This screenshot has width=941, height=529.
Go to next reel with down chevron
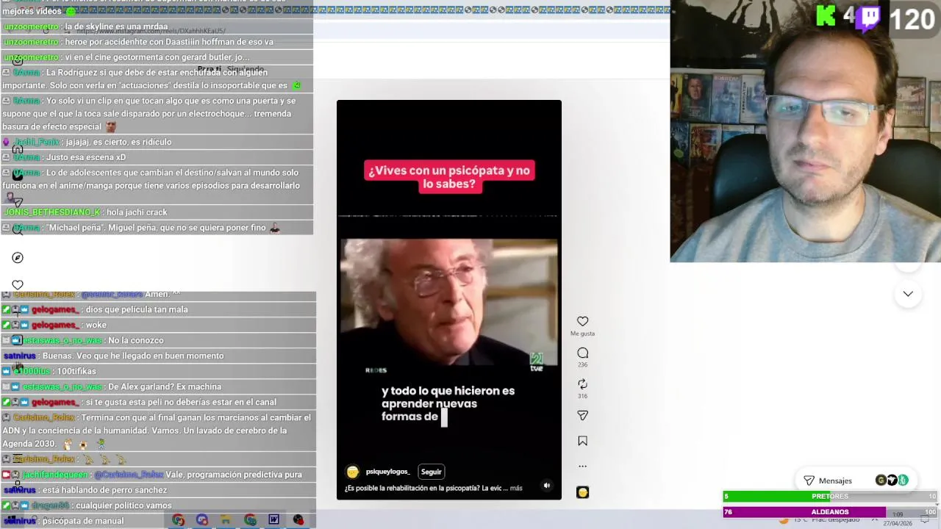(908, 294)
